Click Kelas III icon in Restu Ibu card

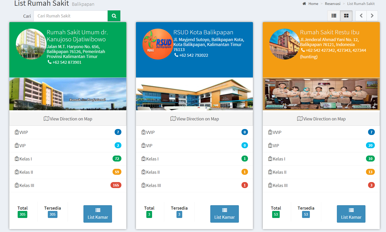(x=270, y=185)
